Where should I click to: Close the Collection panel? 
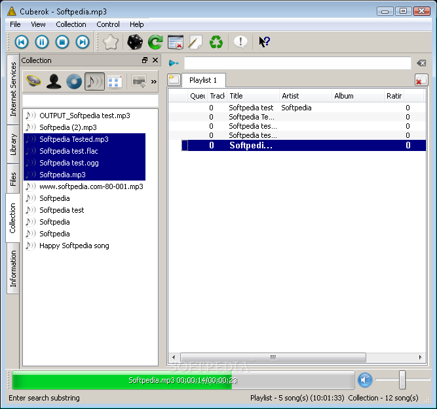[x=155, y=60]
